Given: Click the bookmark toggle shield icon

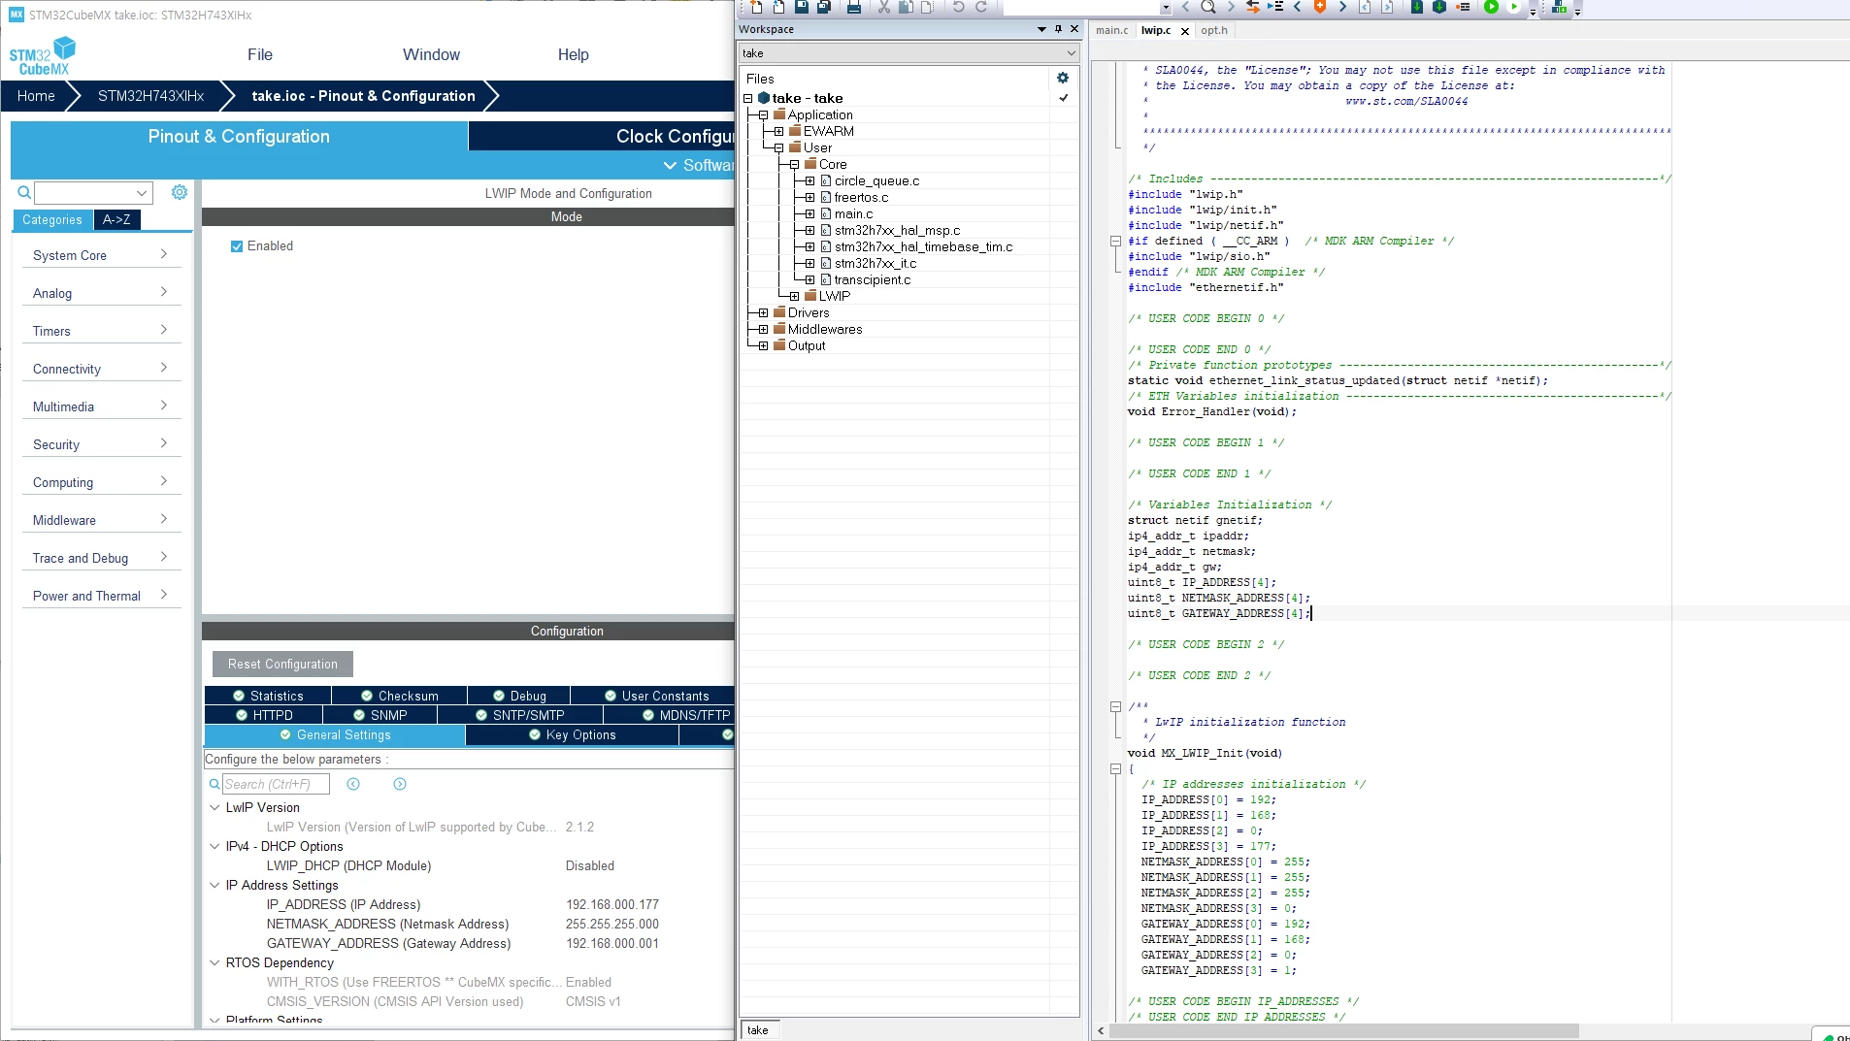Looking at the screenshot, I should point(1320,7).
